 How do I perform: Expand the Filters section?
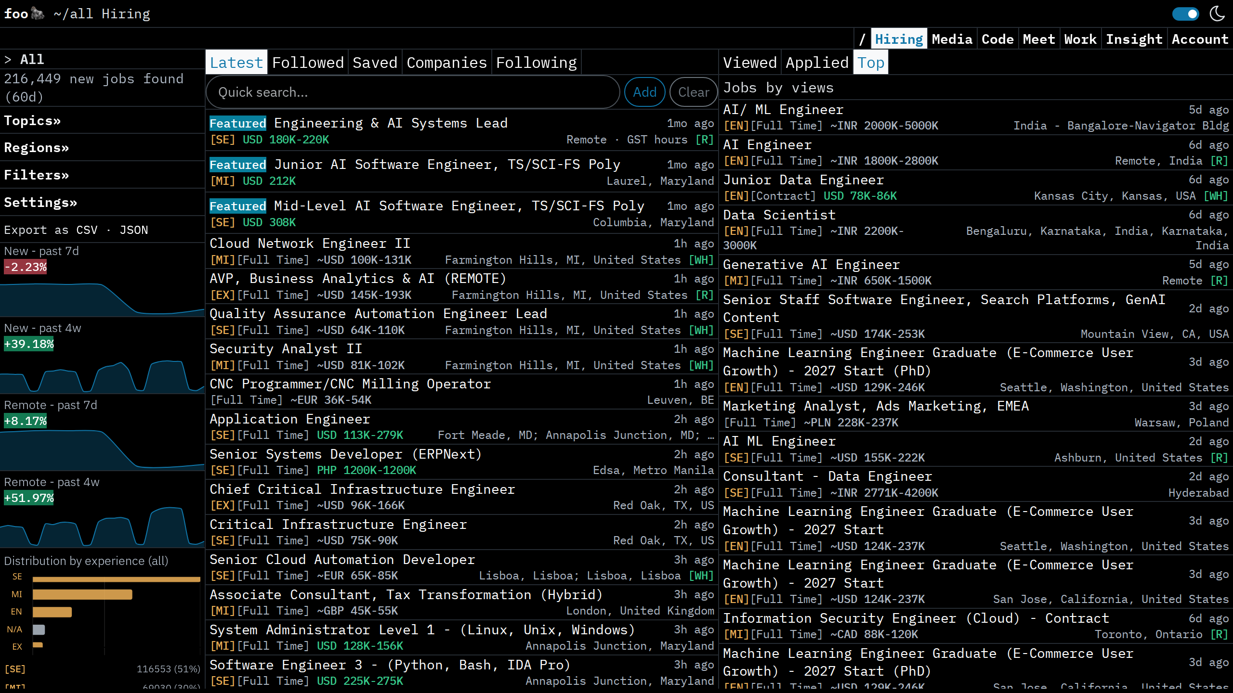(x=36, y=175)
